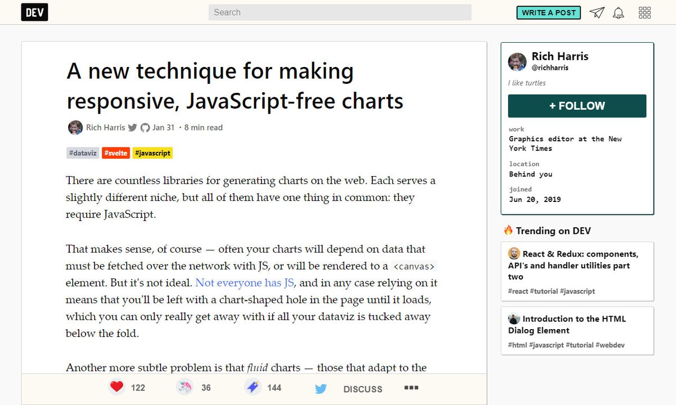Open 'Introduction to the HTML Dialog Element' post
The image size is (676, 405).
pyautogui.click(x=567, y=325)
